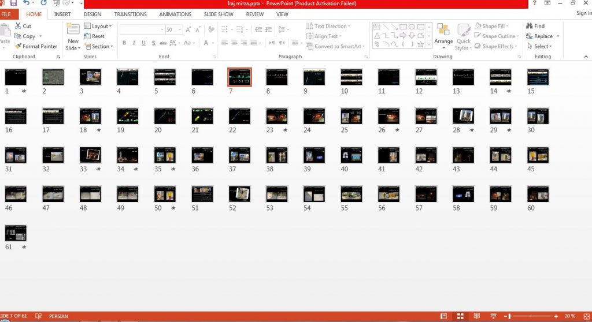The width and height of the screenshot is (592, 322).
Task: Expand the Layout dropdown
Action: click(x=98, y=26)
